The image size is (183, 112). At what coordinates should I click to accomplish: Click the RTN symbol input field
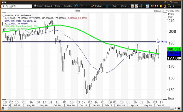point(22,6)
